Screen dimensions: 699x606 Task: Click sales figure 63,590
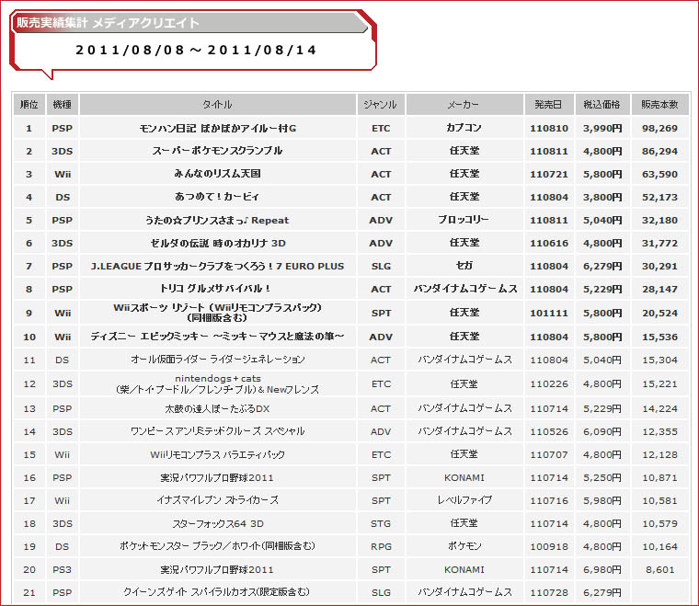click(x=659, y=174)
